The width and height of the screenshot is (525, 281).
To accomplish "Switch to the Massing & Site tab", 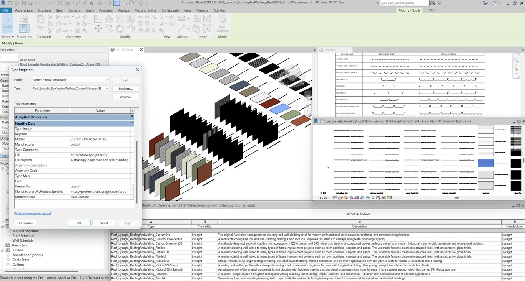I will click(x=145, y=10).
